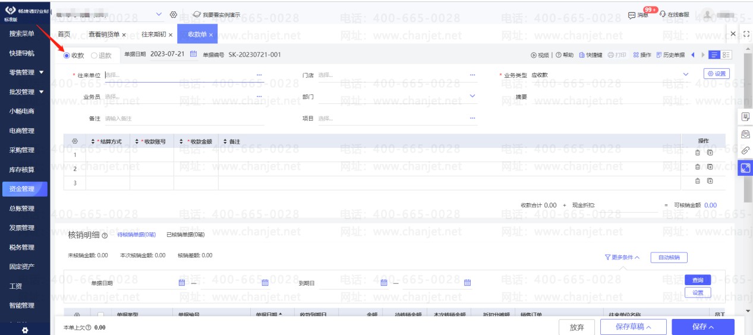Select the 退款 radio button
753x335 pixels.
point(94,55)
